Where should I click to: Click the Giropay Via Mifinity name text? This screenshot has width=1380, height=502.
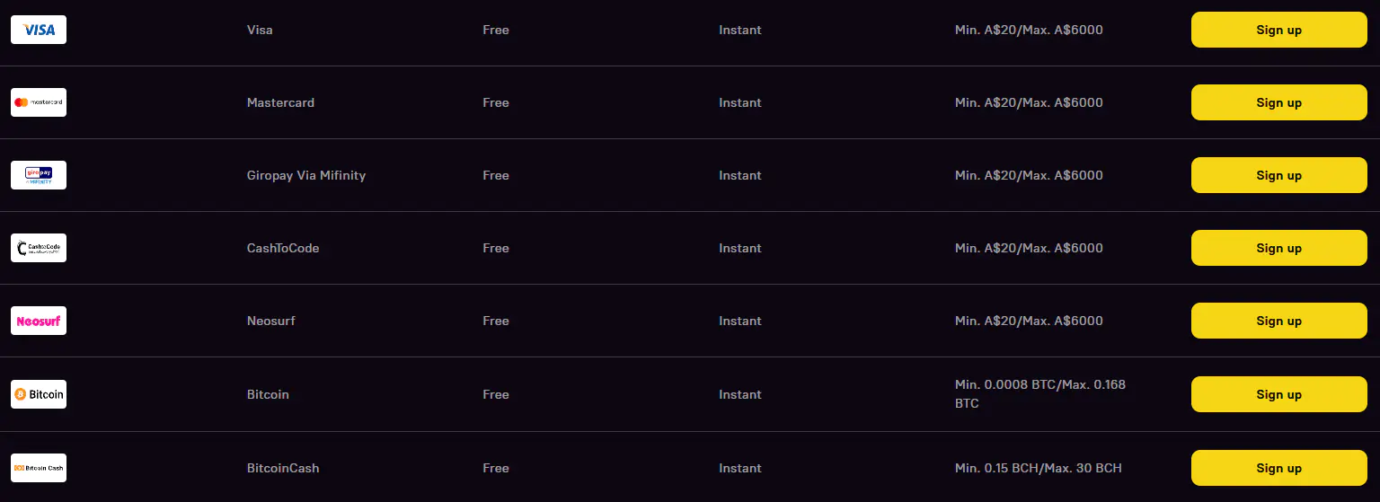click(306, 175)
